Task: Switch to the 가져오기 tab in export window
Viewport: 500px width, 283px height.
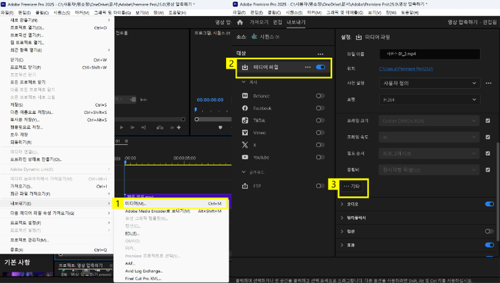Action: click(259, 22)
